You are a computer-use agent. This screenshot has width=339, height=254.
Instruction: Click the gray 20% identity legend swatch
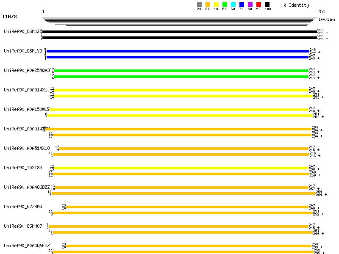click(199, 4)
